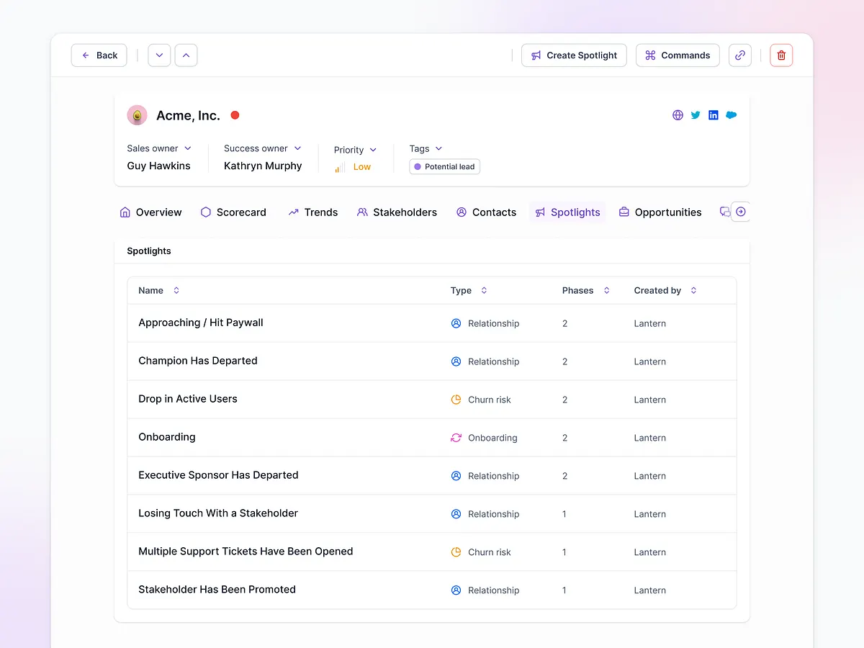Viewport: 864px width, 648px height.
Task: Go to next record with down chevron
Action: [x=159, y=55]
